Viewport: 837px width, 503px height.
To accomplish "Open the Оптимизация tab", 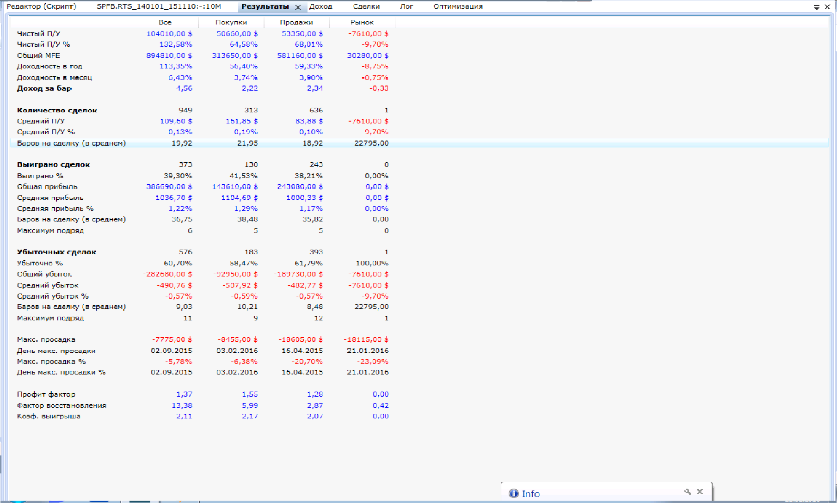I will [458, 6].
